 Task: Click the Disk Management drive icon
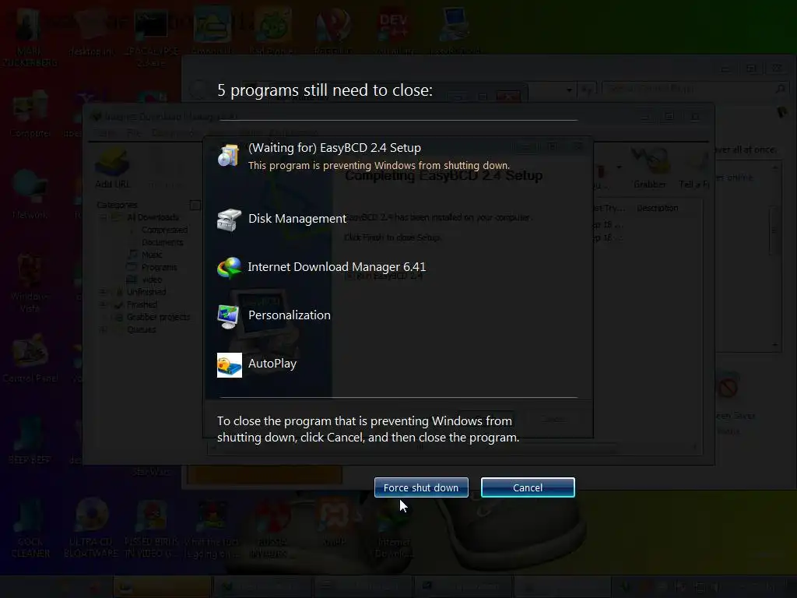point(229,220)
